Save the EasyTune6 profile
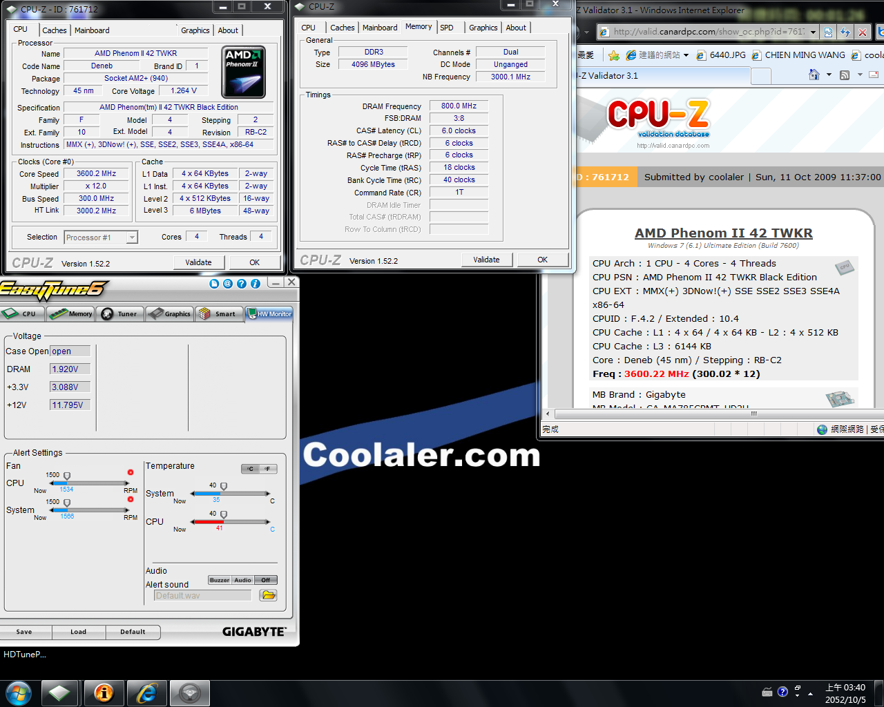The width and height of the screenshot is (884, 707). point(25,632)
